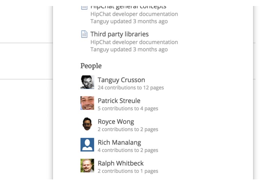Click the Third party libraries page icon
The height and width of the screenshot is (185, 260).
[84, 34]
